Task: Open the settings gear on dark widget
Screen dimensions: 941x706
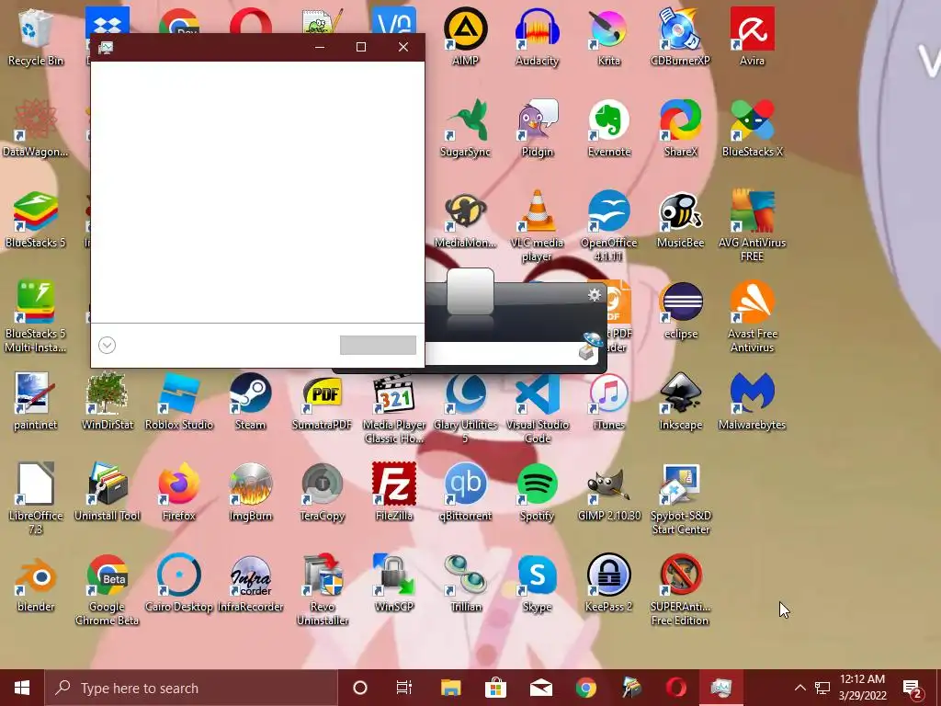Action: pos(595,295)
